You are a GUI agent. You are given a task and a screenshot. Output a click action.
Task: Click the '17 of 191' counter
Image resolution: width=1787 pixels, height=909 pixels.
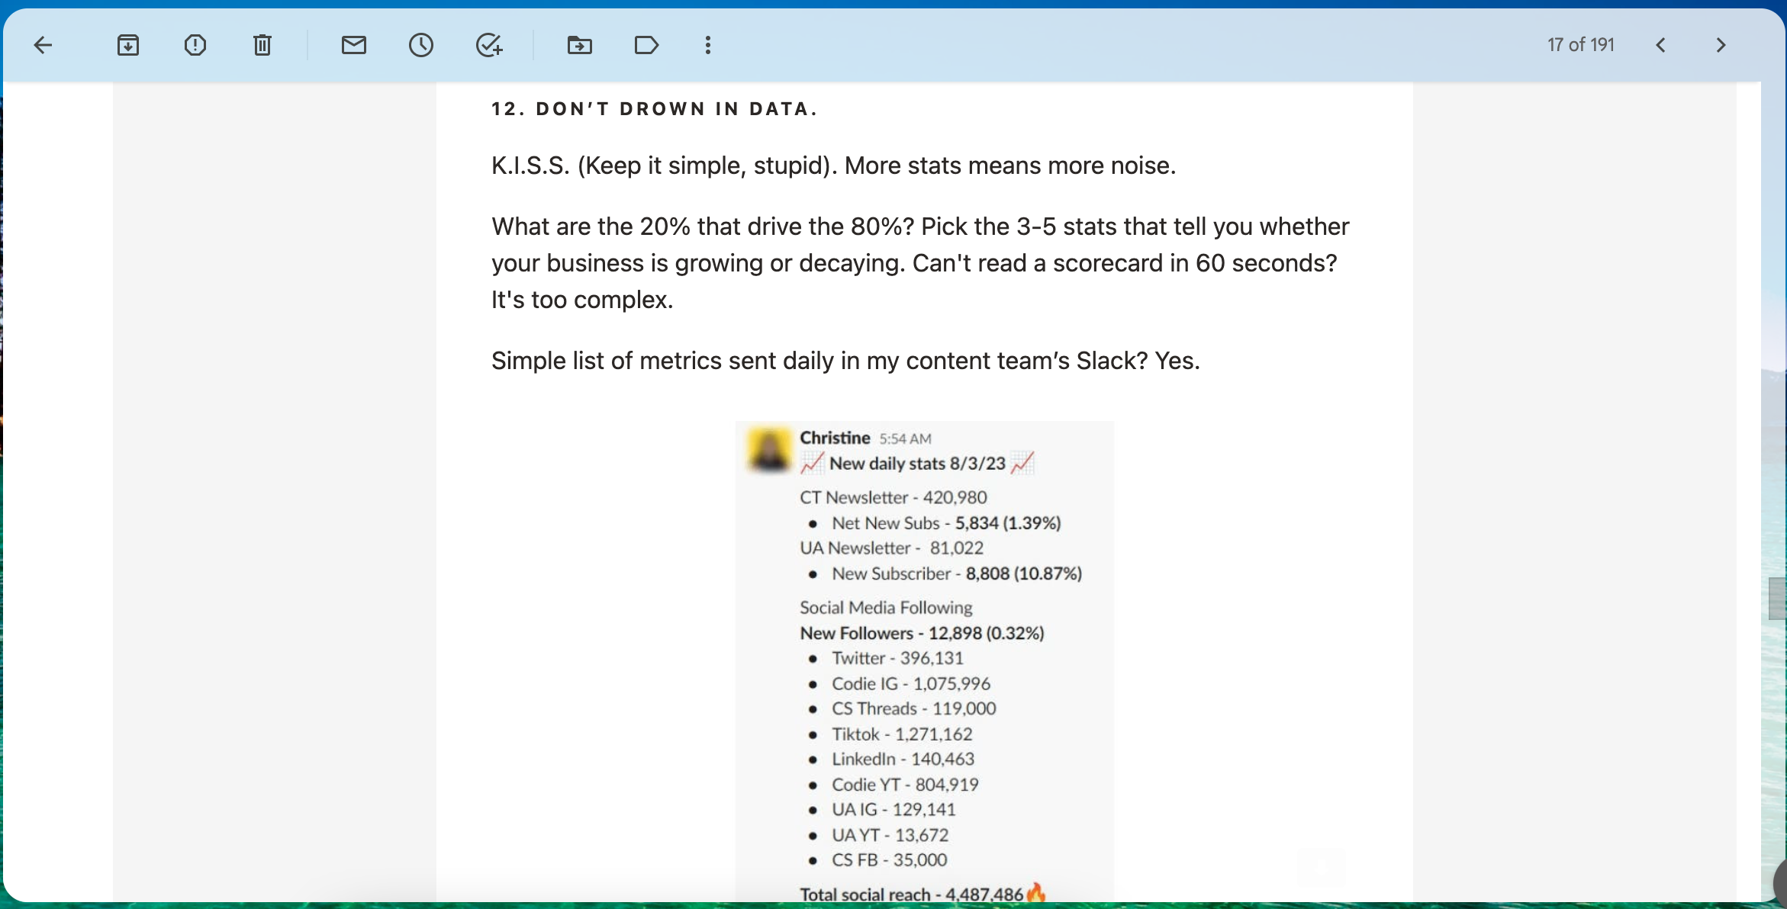(x=1581, y=45)
